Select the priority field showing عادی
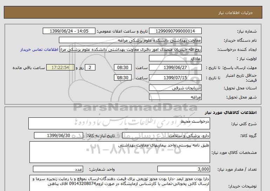The image size is (270, 191). coord(175,58)
